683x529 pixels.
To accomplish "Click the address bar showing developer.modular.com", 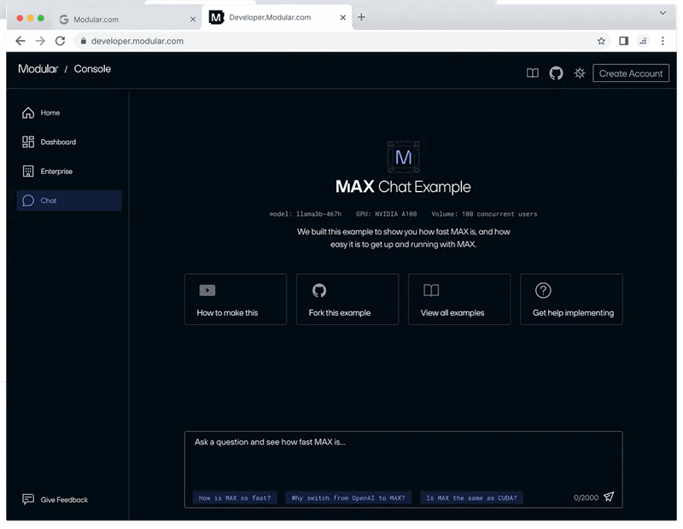I will point(342,41).
